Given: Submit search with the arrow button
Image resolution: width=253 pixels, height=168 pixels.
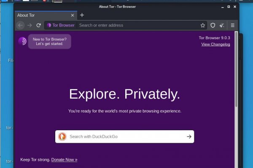Looking at the screenshot, I should [189, 136].
